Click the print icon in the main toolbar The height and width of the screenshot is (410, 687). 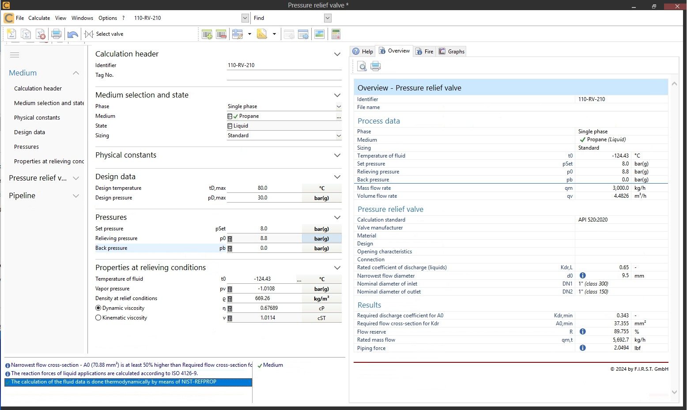pos(56,34)
